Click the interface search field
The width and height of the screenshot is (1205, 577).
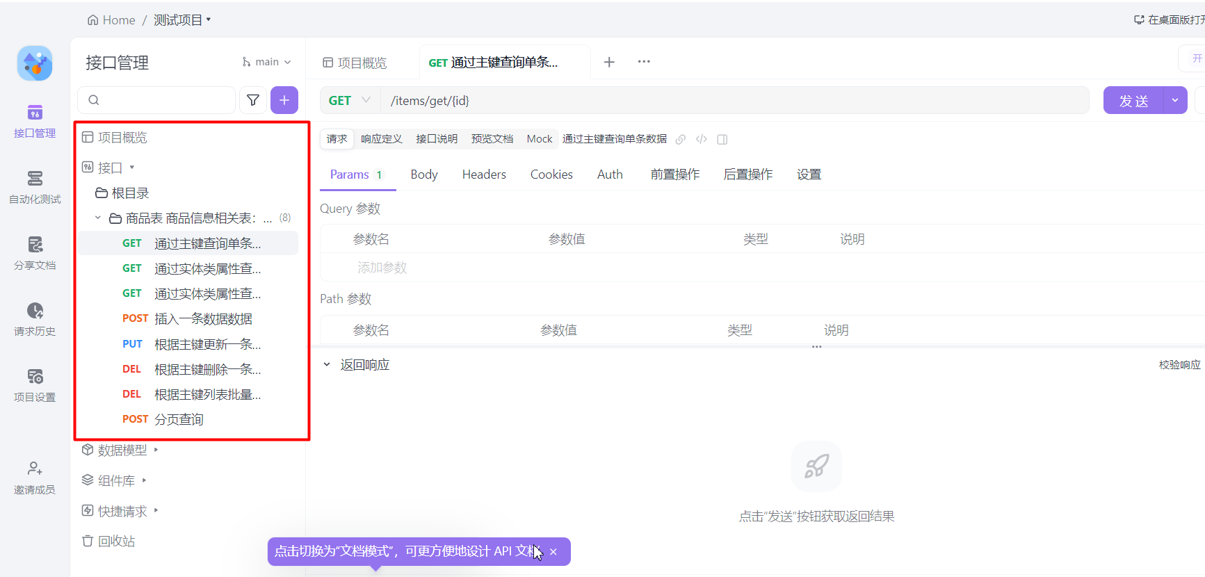click(156, 100)
